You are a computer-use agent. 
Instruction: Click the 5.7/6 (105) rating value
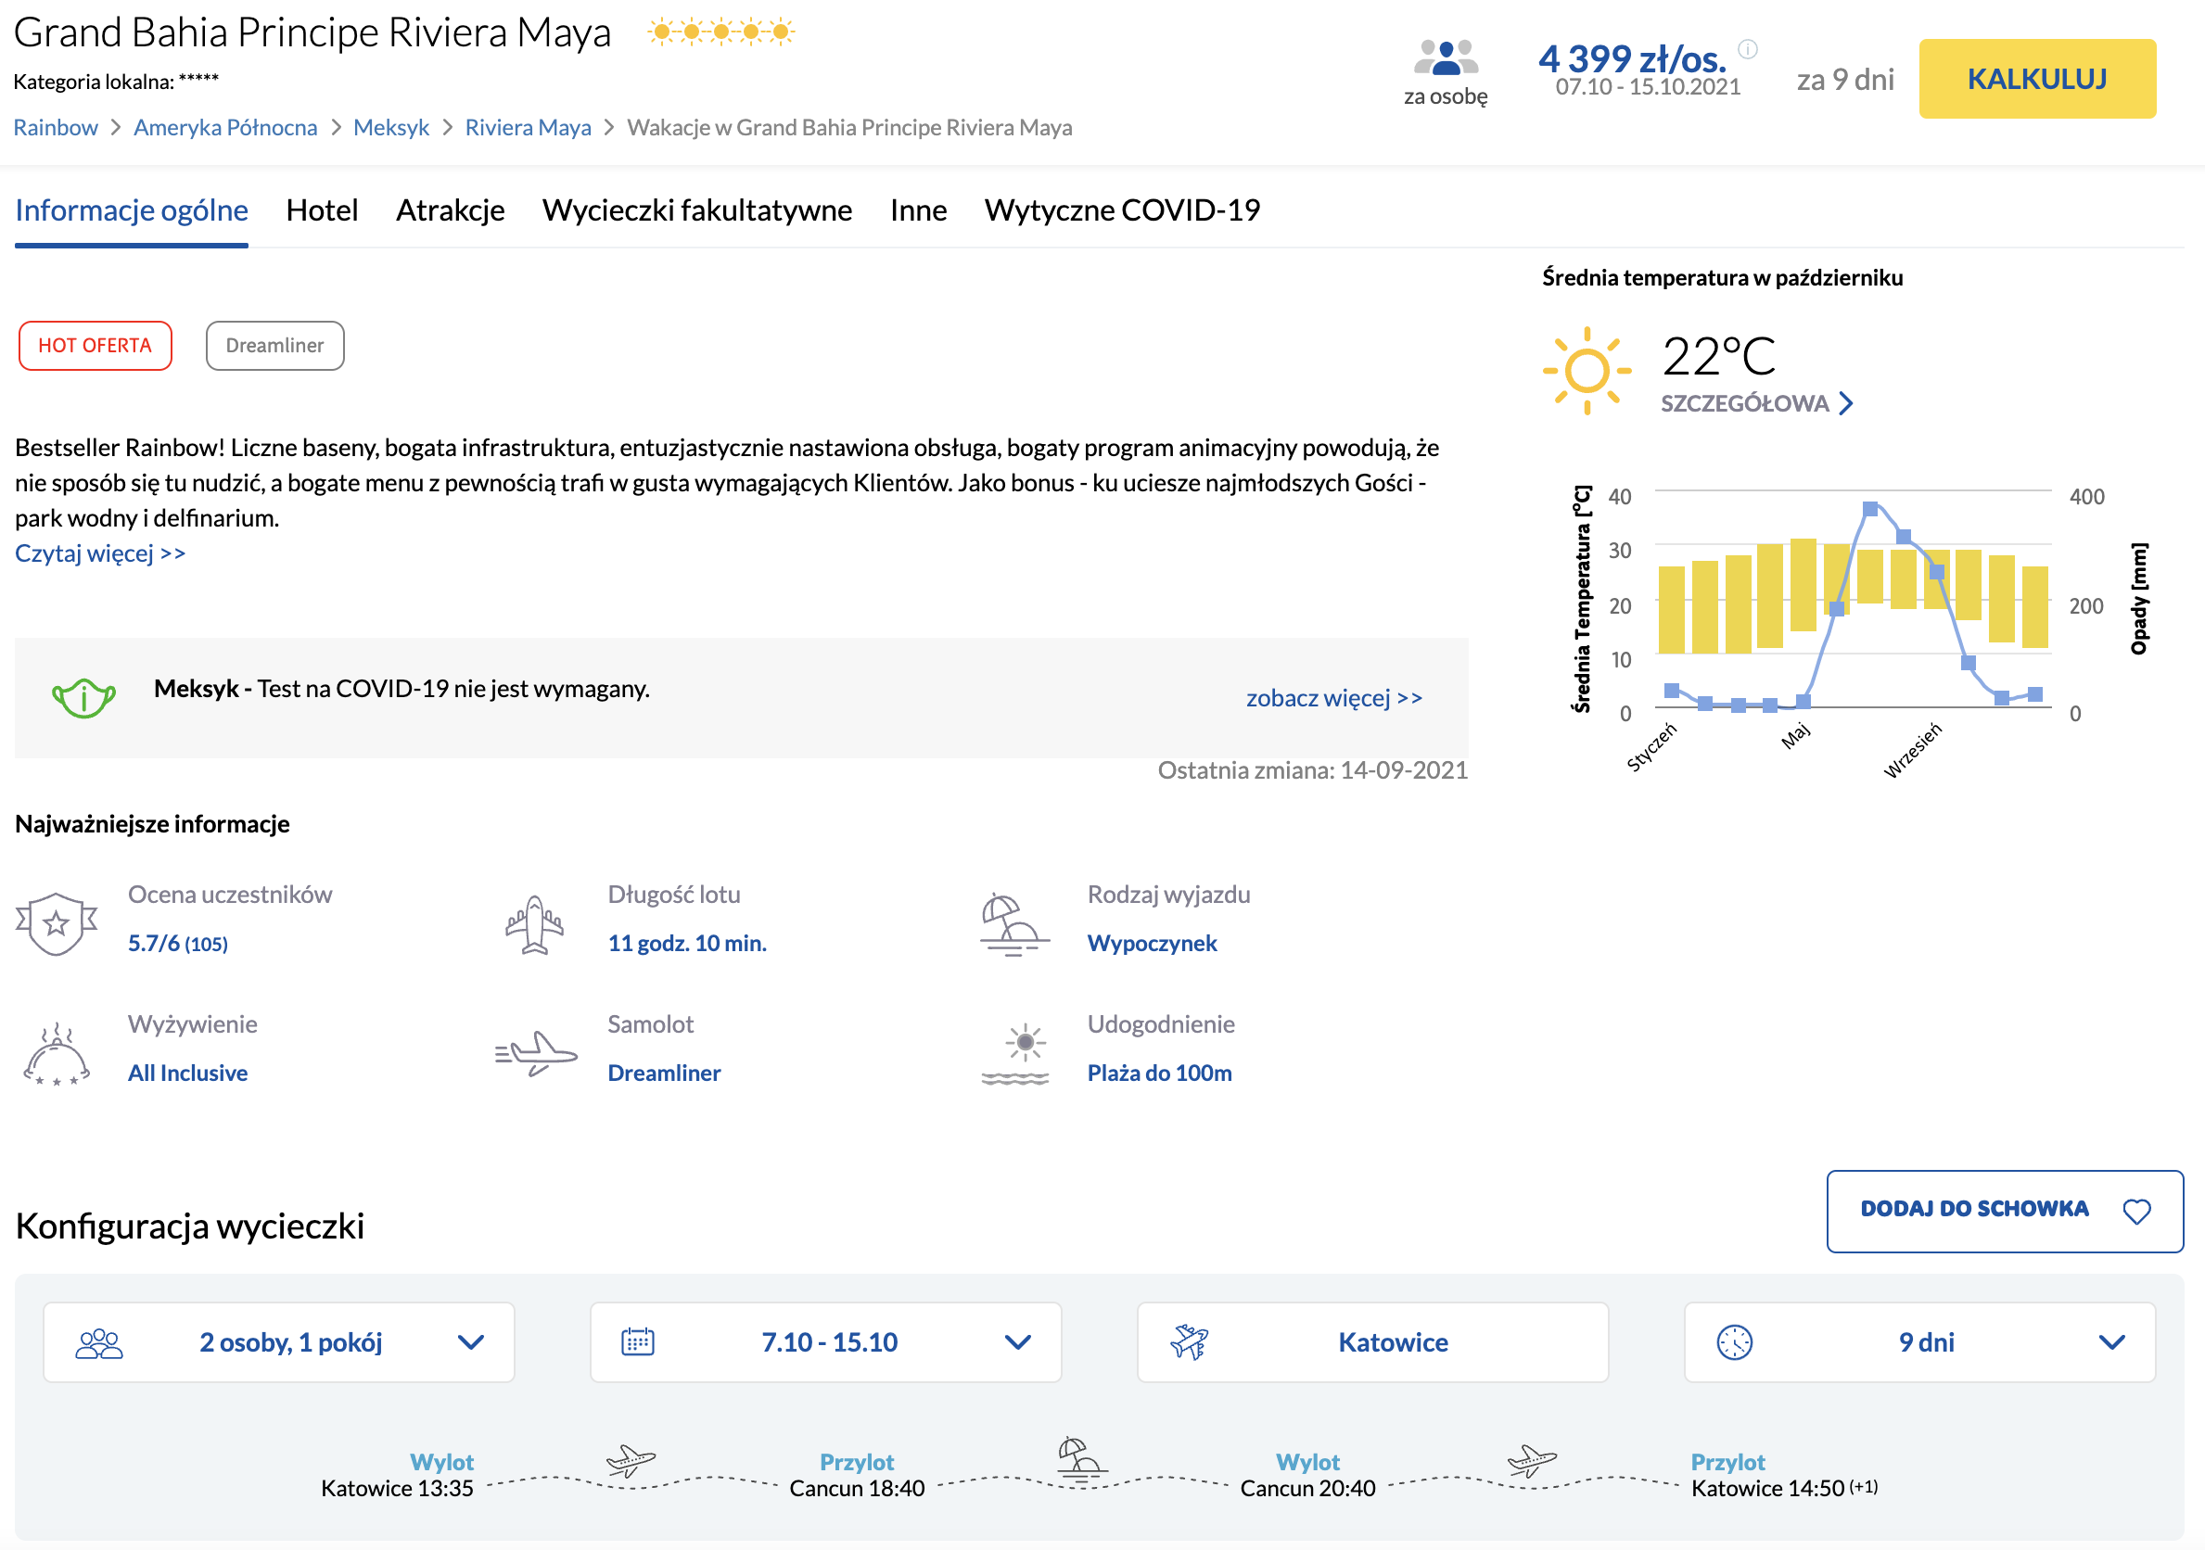coord(178,943)
